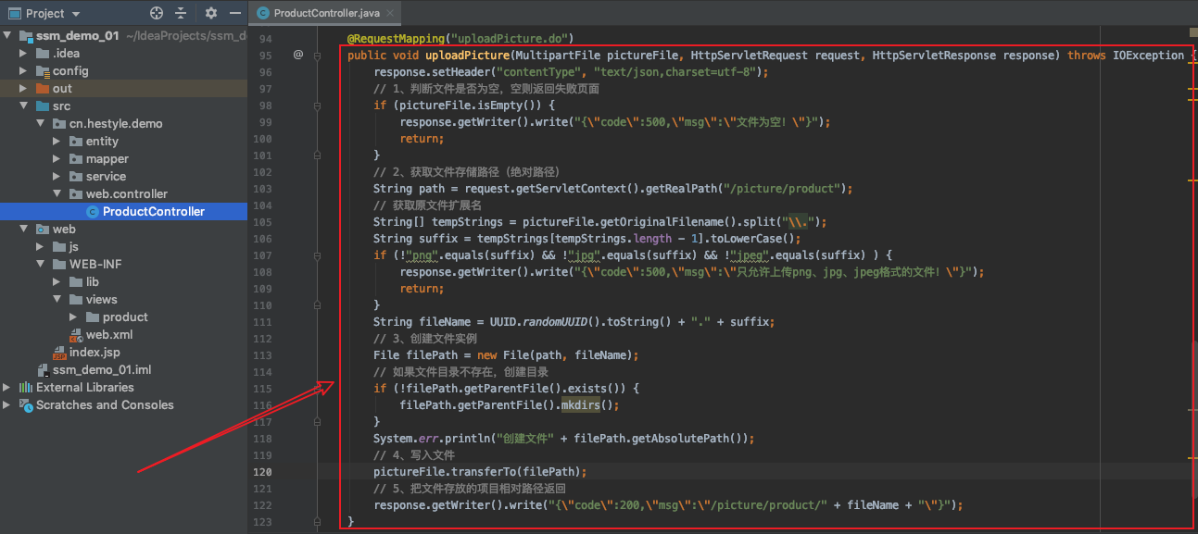This screenshot has width=1198, height=534.
Task: Click the ssm_demo_01 module folder icon
Action: 26,35
